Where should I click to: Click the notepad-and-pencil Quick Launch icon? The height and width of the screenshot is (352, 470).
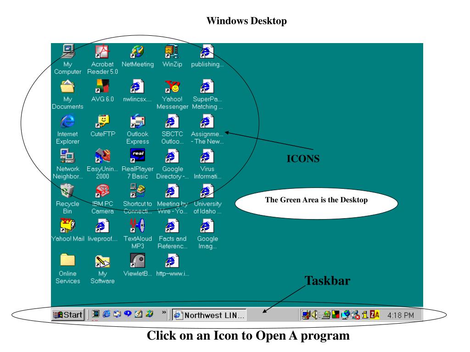pyautogui.click(x=139, y=314)
